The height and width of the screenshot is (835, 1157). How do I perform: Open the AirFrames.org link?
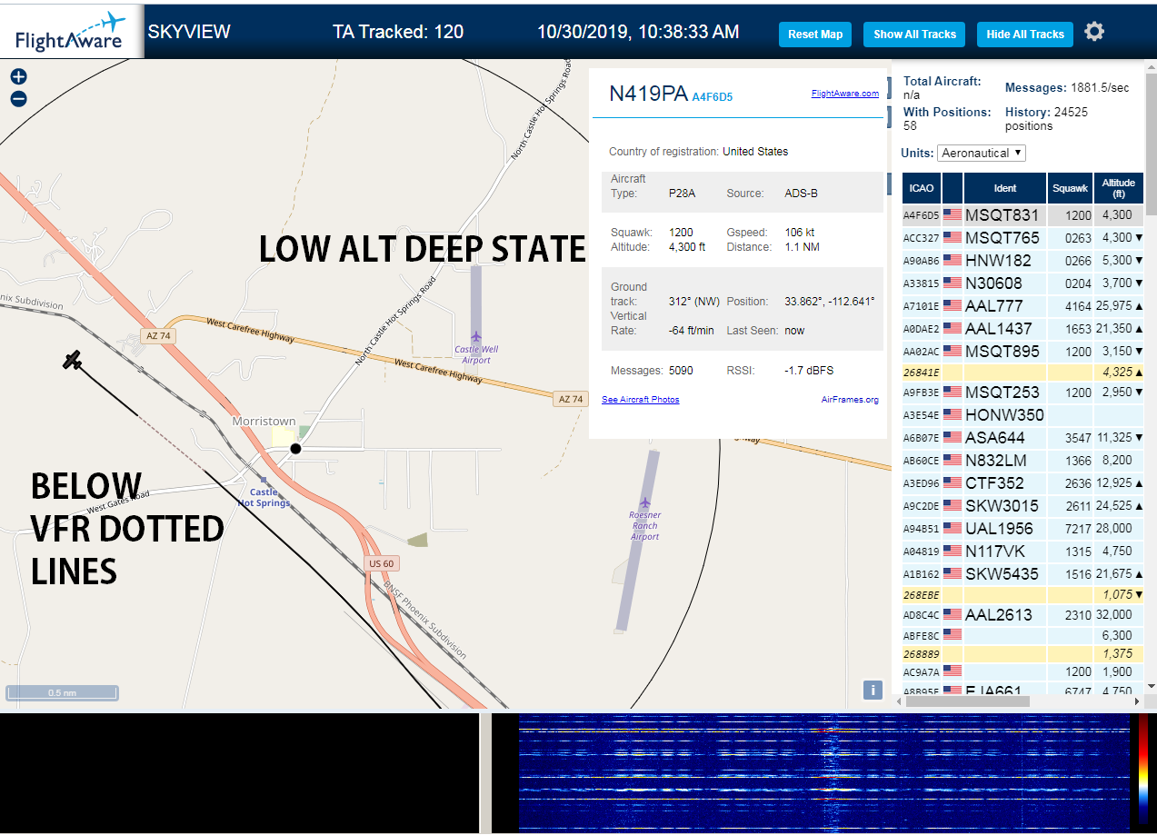click(850, 400)
